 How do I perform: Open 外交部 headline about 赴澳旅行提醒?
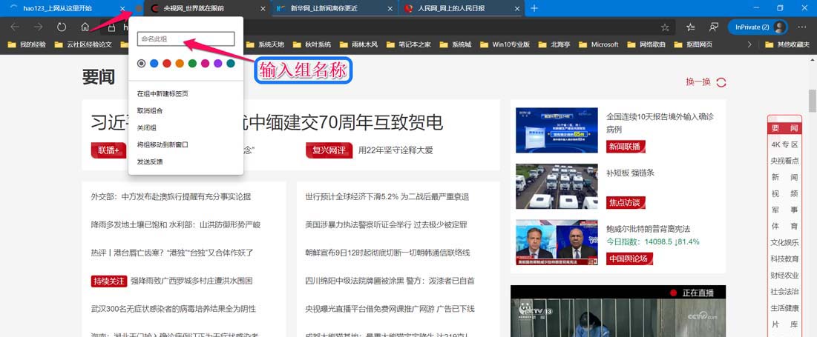[x=171, y=196]
